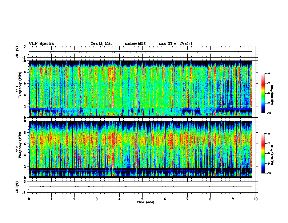Click the log(PSD) label beside ch.2 color bar

tap(272, 155)
